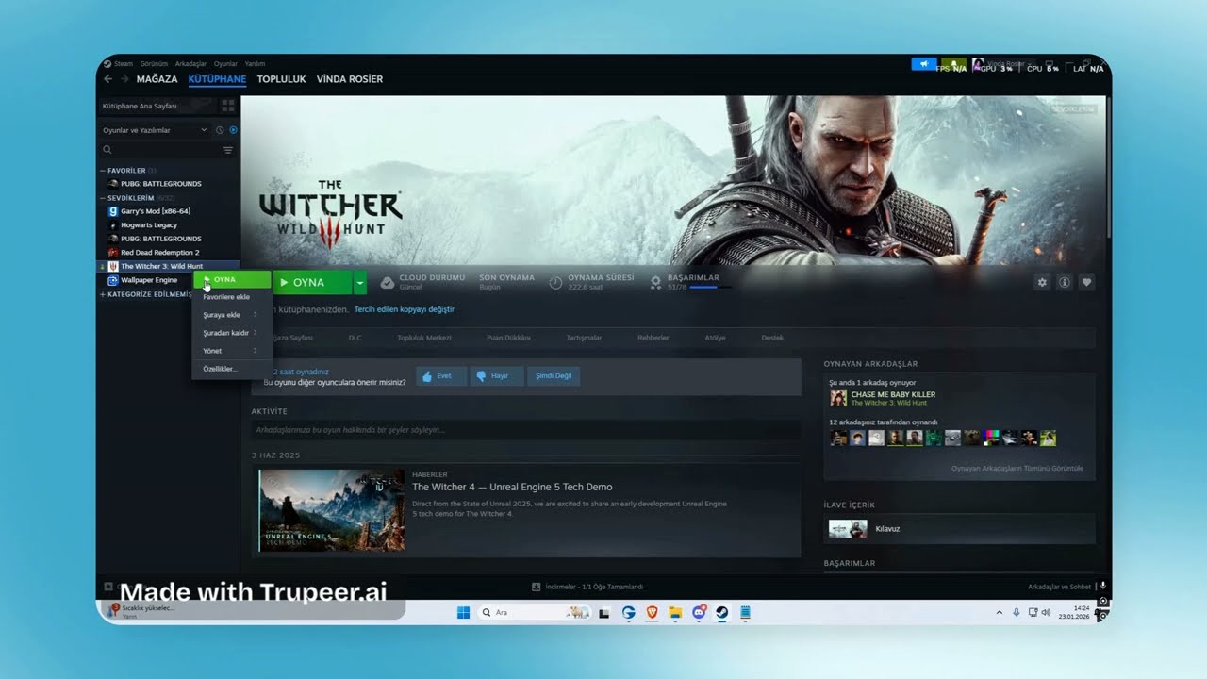Open the Şuraya ekle submenu
This screenshot has width=1207, height=679.
coord(232,315)
